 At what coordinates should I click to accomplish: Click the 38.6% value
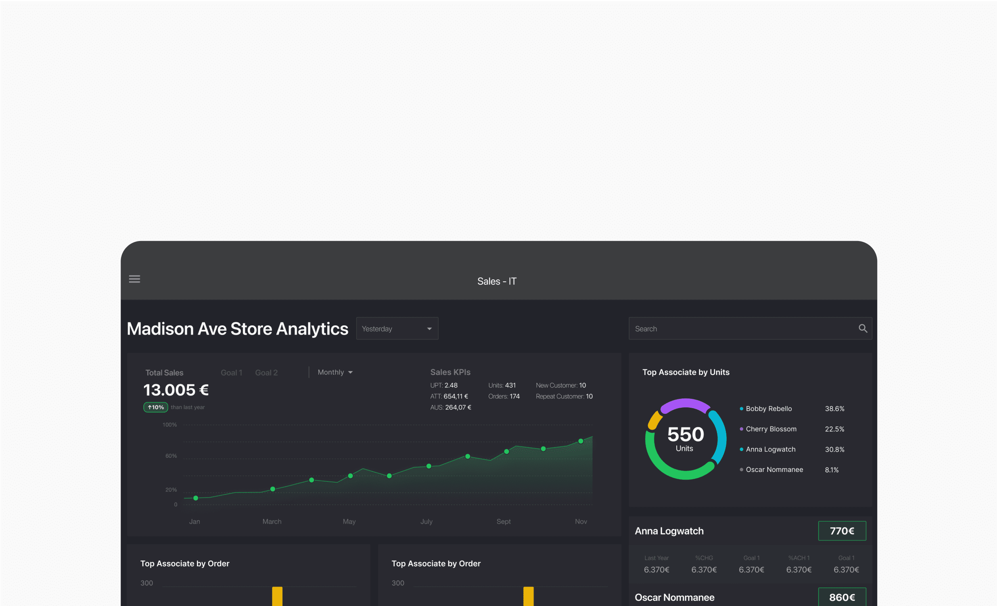[x=835, y=409]
